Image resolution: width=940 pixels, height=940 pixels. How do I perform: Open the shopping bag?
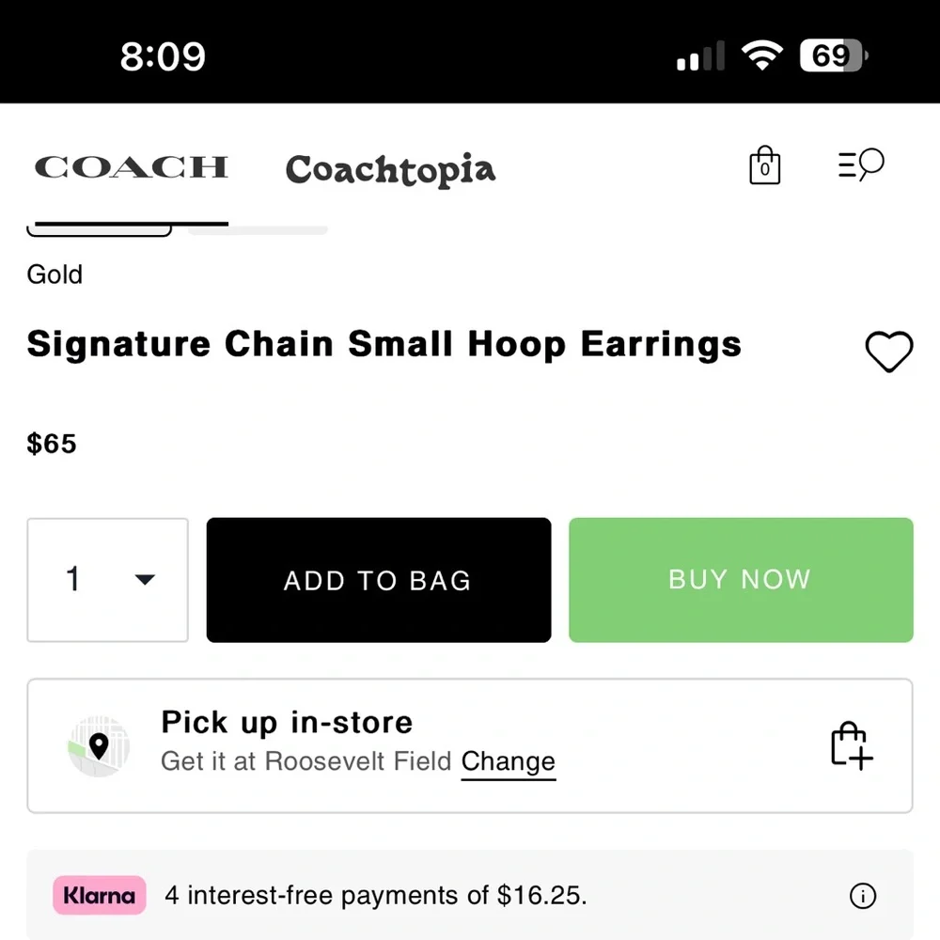click(764, 164)
